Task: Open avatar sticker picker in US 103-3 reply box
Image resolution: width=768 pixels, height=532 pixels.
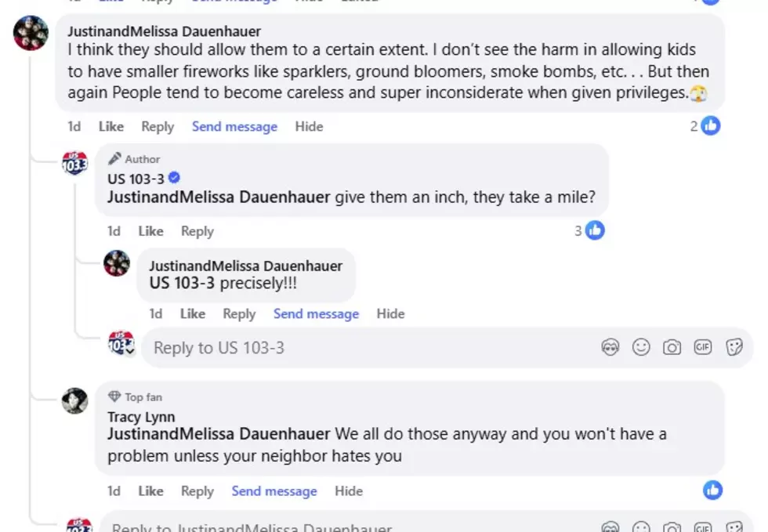Action: (x=610, y=347)
